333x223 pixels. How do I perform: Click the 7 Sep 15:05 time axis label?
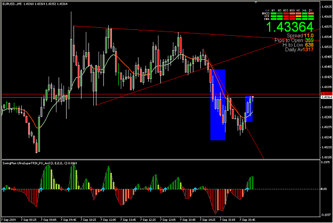point(228,219)
